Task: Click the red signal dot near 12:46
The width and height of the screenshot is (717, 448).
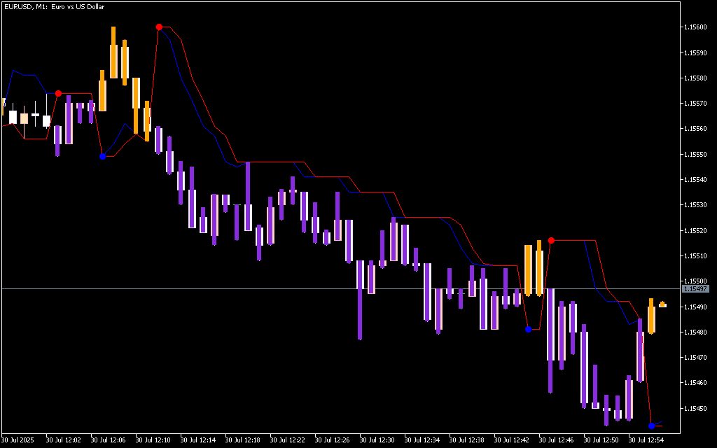Action: click(x=551, y=240)
